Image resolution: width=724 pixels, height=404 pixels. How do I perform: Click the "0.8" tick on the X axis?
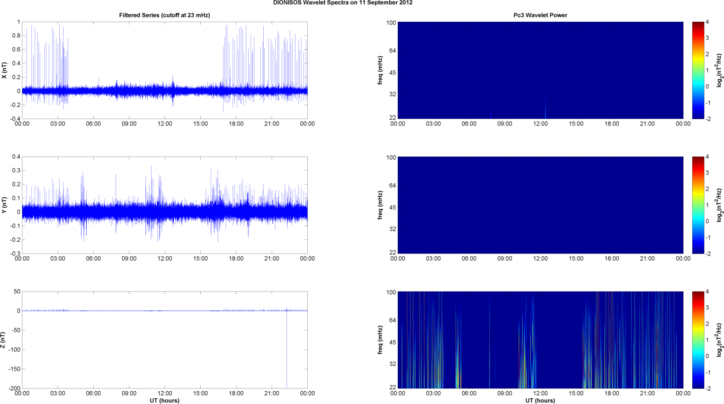[x=16, y=36]
